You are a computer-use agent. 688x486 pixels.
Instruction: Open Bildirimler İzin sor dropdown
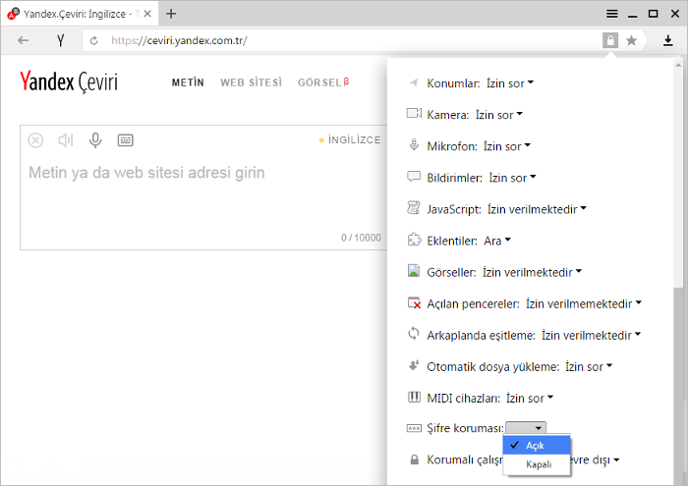point(512,178)
